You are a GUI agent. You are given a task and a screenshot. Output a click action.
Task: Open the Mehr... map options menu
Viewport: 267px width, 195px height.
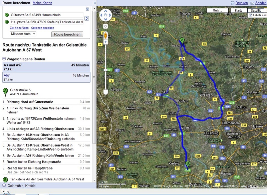(x=217, y=11)
